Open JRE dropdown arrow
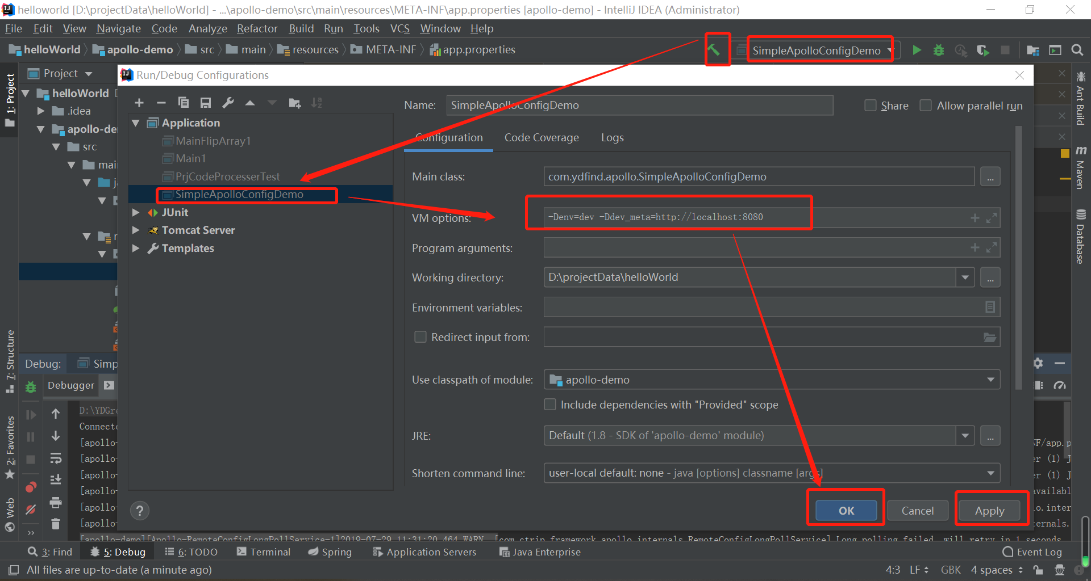 pos(965,436)
